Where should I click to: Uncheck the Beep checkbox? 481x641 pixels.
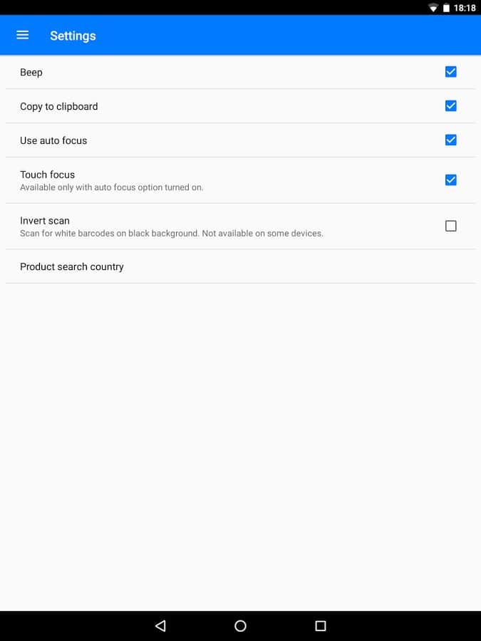[450, 72]
